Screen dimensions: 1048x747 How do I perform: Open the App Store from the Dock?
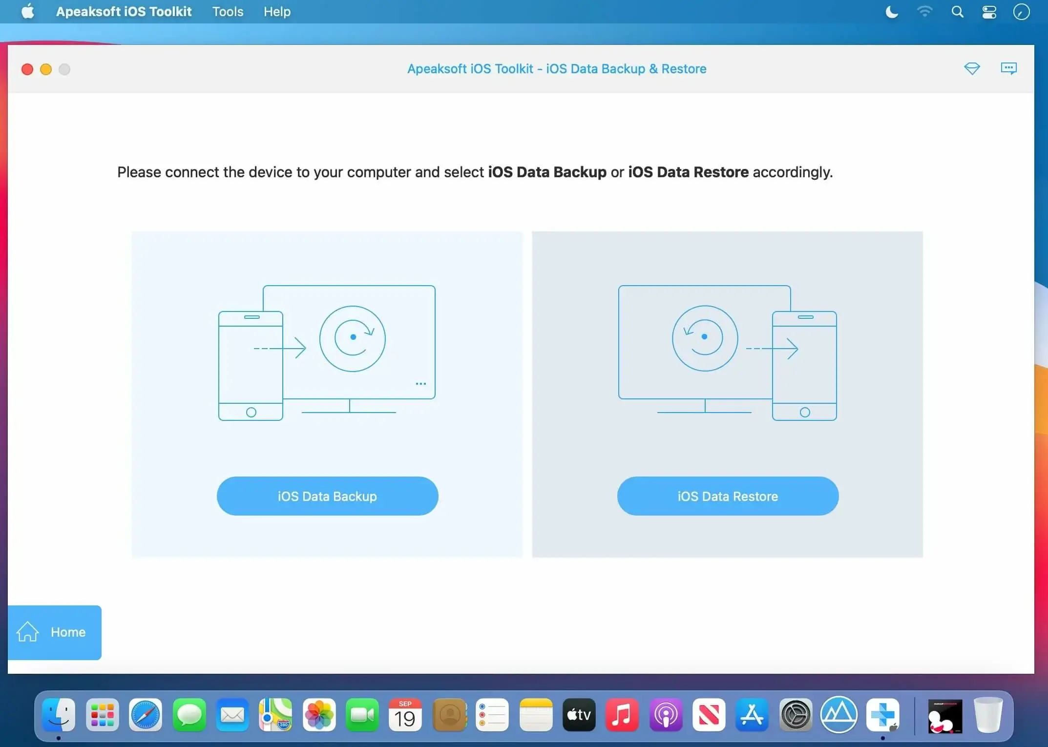[x=752, y=715]
